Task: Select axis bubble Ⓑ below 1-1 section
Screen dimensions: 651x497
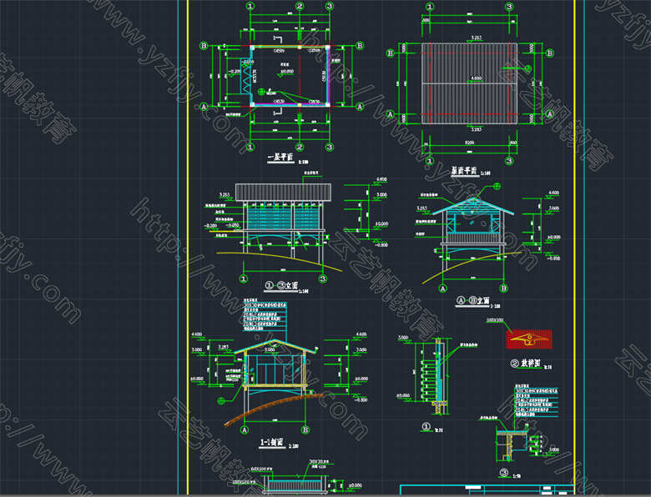Action: (305, 429)
